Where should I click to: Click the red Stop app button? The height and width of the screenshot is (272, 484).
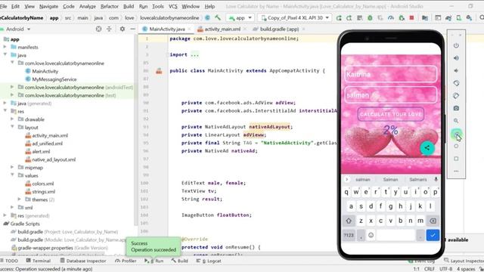click(x=411, y=18)
